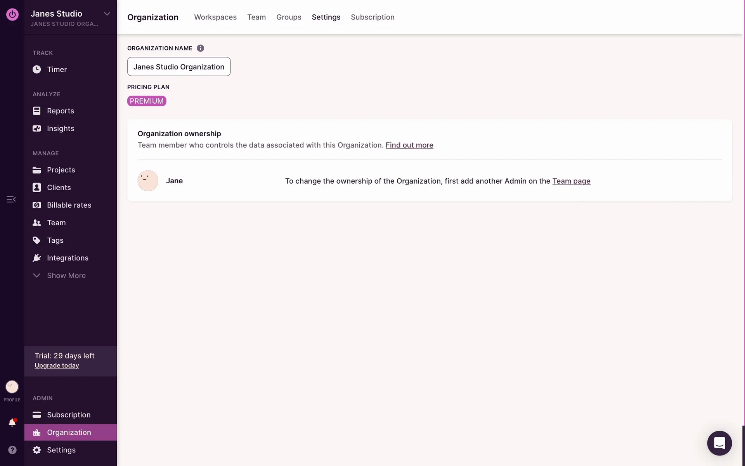745x466 pixels.
Task: Click the organization name info icon
Action: [200, 48]
